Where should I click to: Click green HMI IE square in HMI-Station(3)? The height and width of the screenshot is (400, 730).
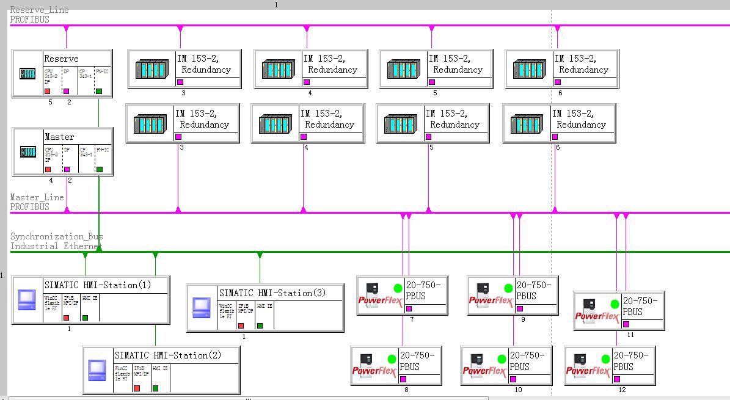pyautogui.click(x=260, y=325)
